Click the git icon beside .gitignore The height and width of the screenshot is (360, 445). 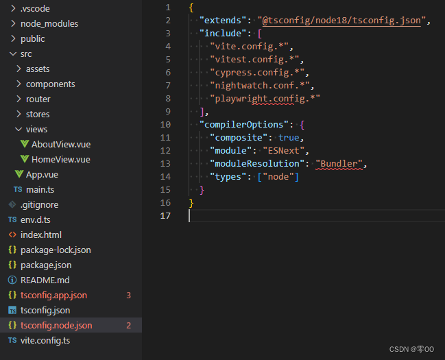coord(12,204)
